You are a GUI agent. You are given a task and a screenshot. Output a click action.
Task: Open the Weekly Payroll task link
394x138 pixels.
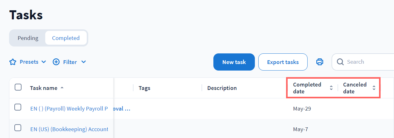coord(69,109)
